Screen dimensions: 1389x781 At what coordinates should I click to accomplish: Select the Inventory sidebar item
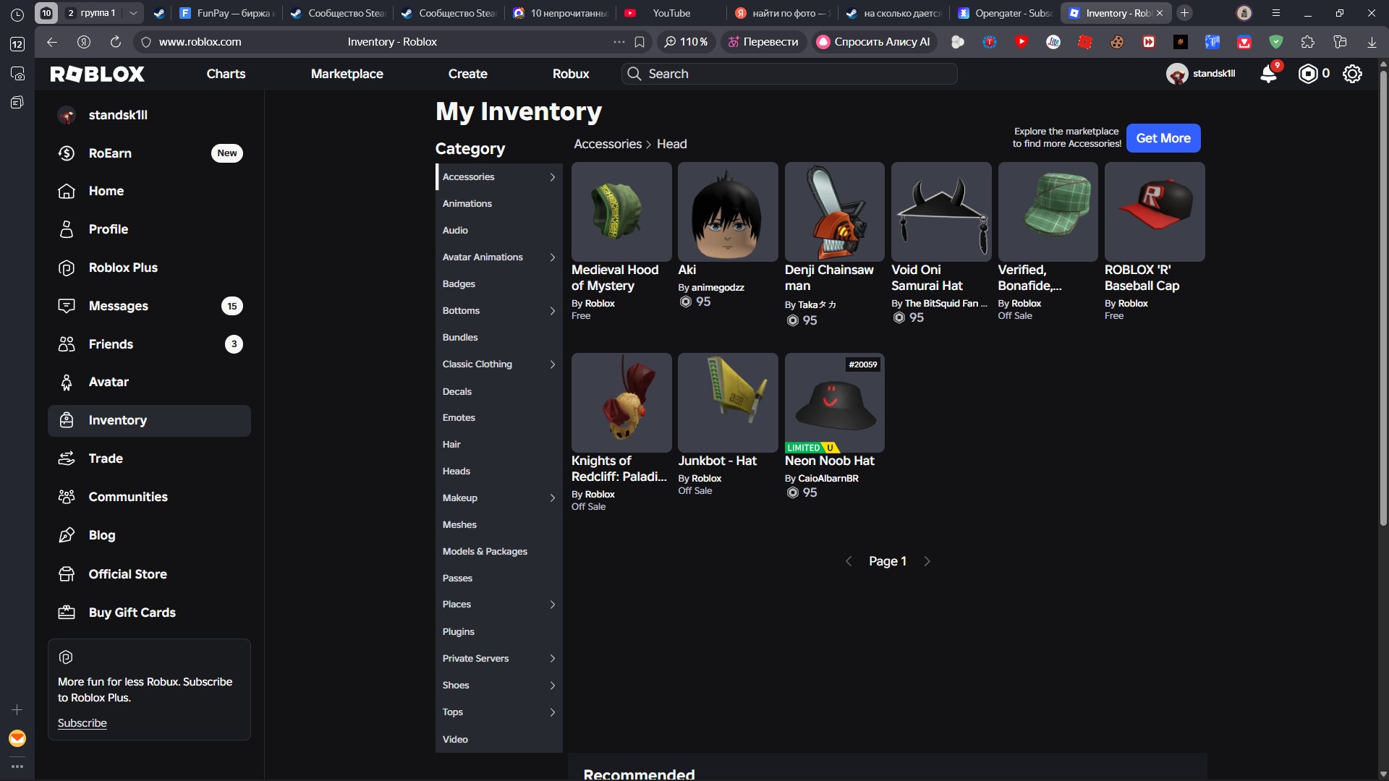point(149,421)
